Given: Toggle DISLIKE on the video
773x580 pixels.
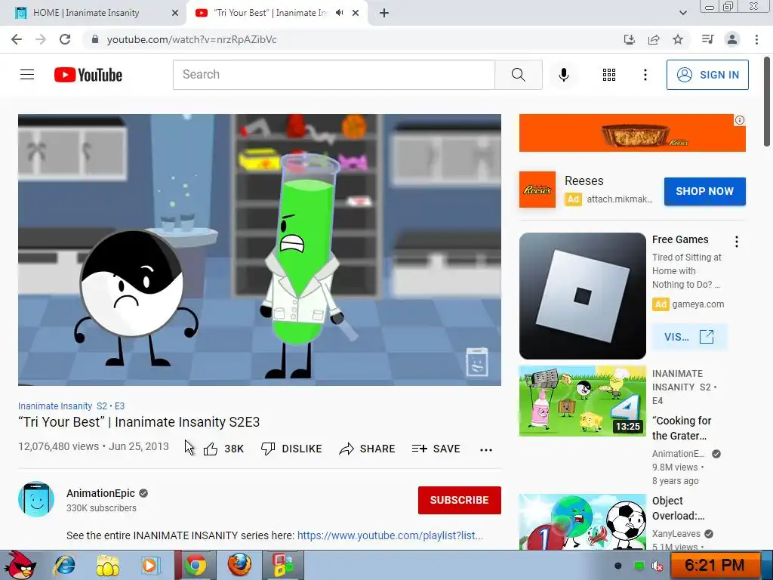Looking at the screenshot, I should pos(291,449).
